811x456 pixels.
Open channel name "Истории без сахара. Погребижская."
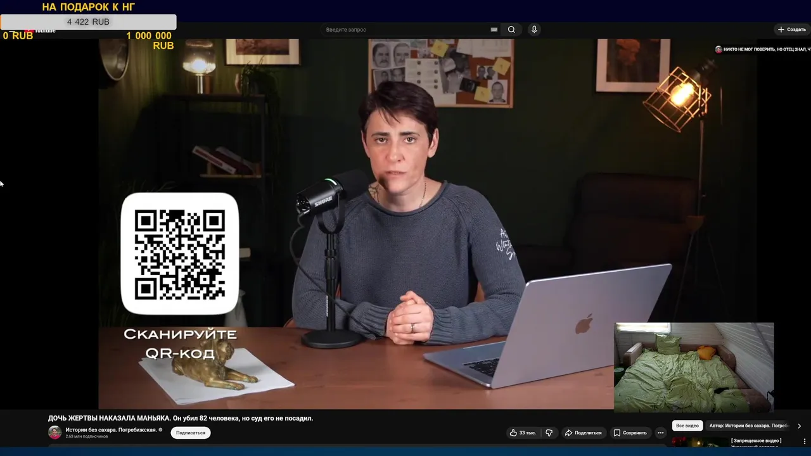pos(111,429)
